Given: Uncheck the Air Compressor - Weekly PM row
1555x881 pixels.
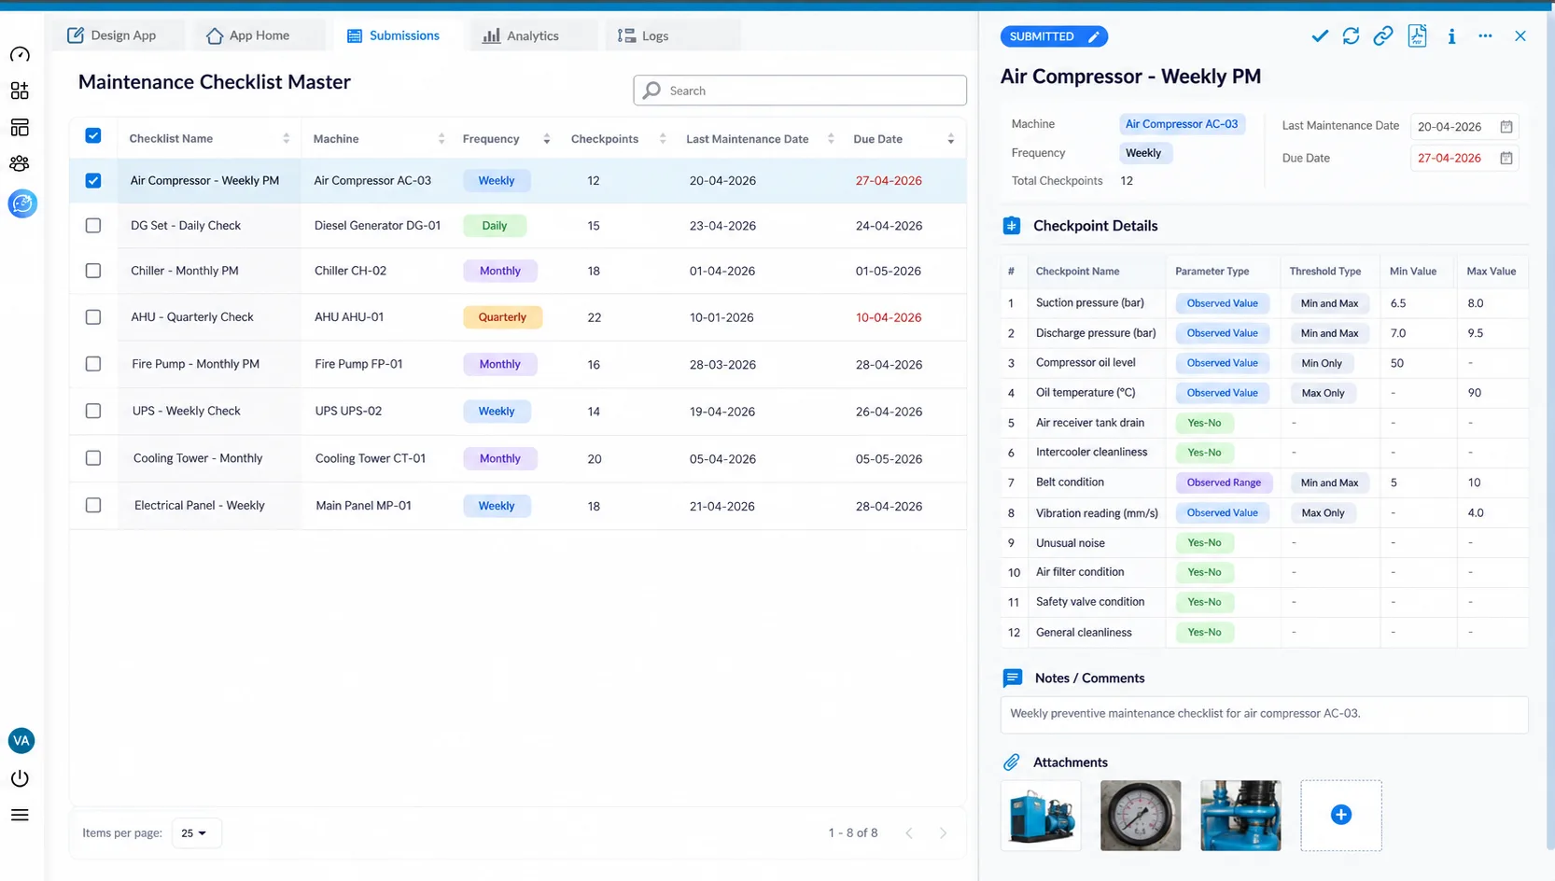Looking at the screenshot, I should tap(93, 181).
